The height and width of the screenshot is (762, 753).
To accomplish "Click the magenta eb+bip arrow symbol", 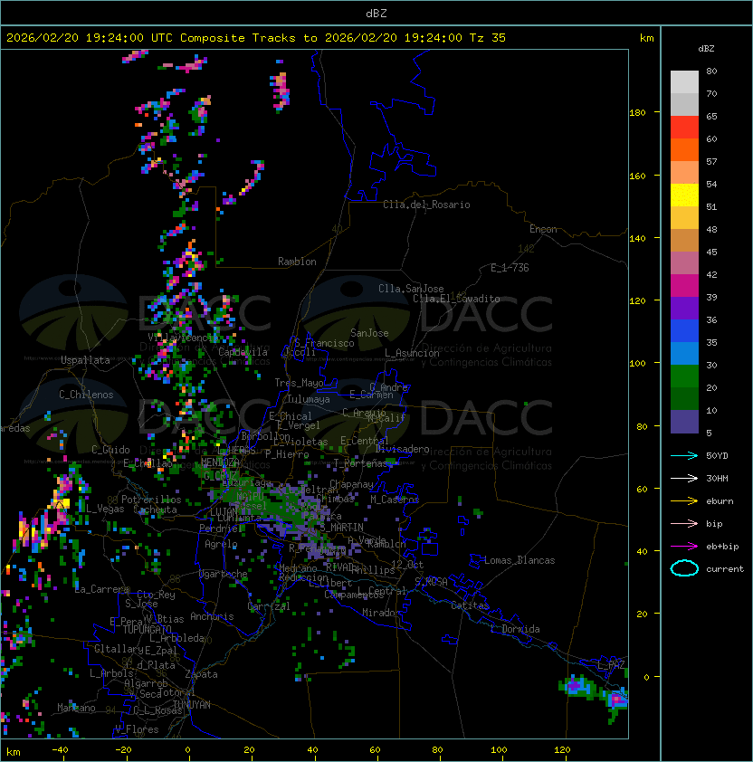I will coord(684,547).
